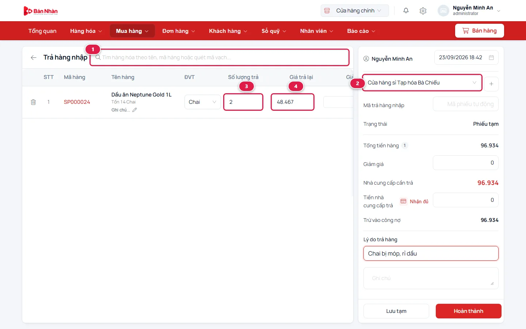
Task: Open the calendar icon next to the date
Action: pyautogui.click(x=491, y=57)
